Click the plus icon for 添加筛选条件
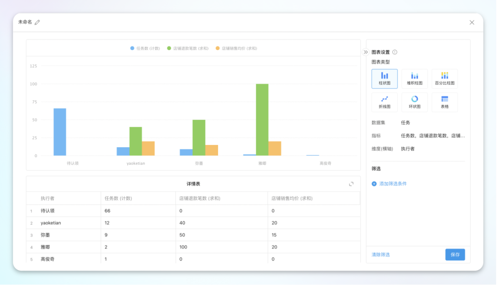The image size is (501, 295). coord(374,184)
